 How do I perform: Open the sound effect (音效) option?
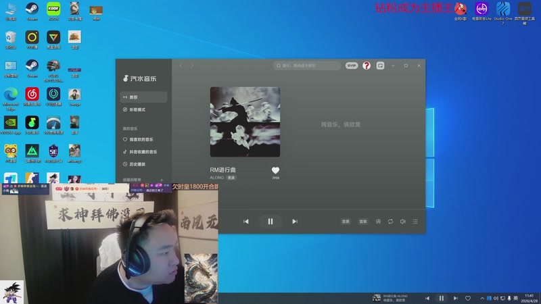click(363, 222)
